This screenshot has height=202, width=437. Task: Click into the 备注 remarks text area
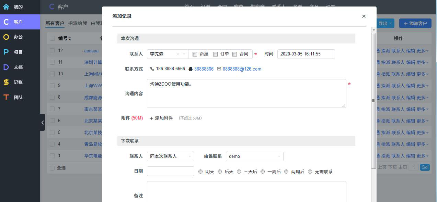[x=246, y=192]
